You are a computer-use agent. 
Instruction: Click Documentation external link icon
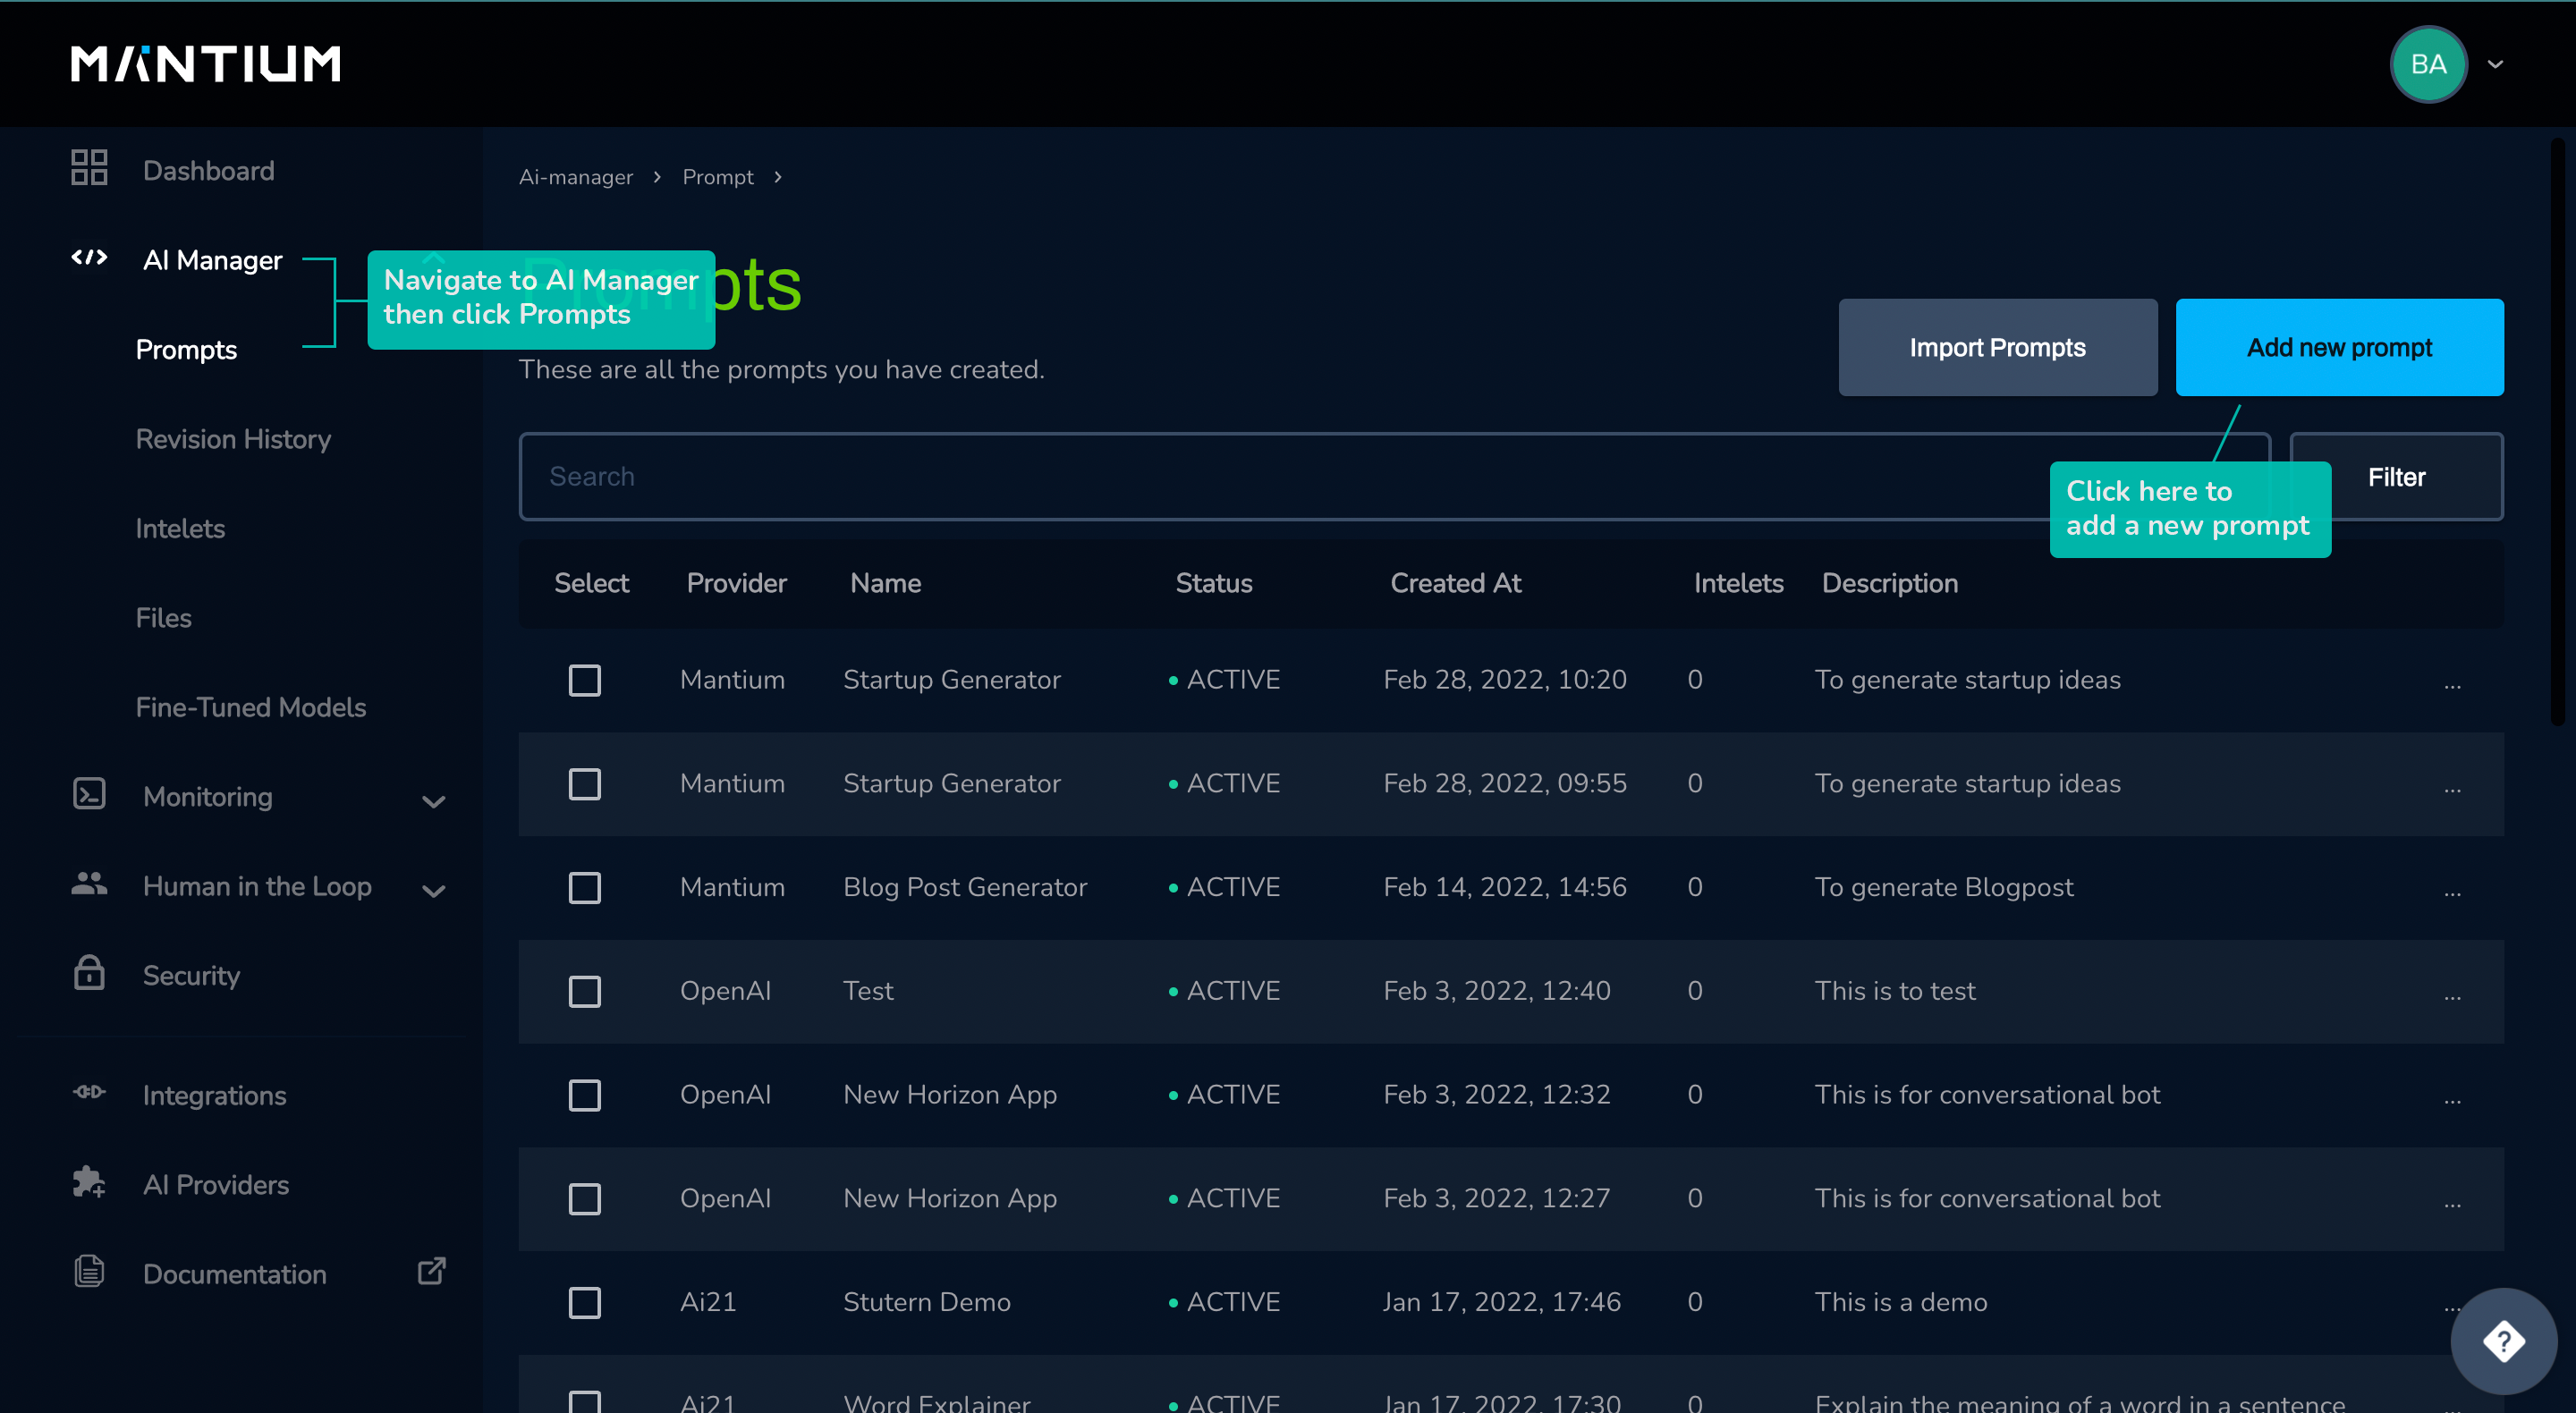point(431,1272)
